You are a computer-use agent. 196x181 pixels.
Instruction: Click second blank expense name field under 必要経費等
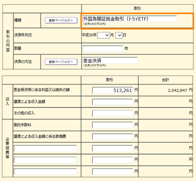(45, 160)
